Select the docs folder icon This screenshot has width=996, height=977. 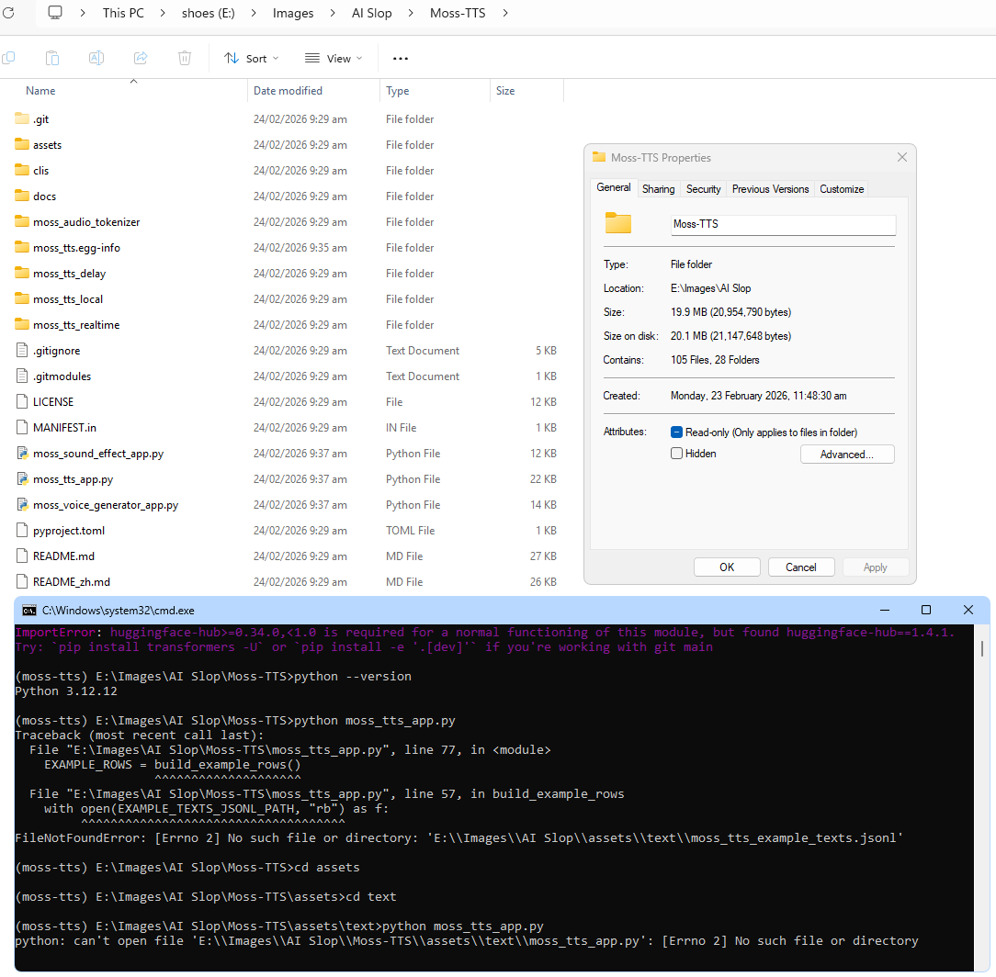pos(22,196)
